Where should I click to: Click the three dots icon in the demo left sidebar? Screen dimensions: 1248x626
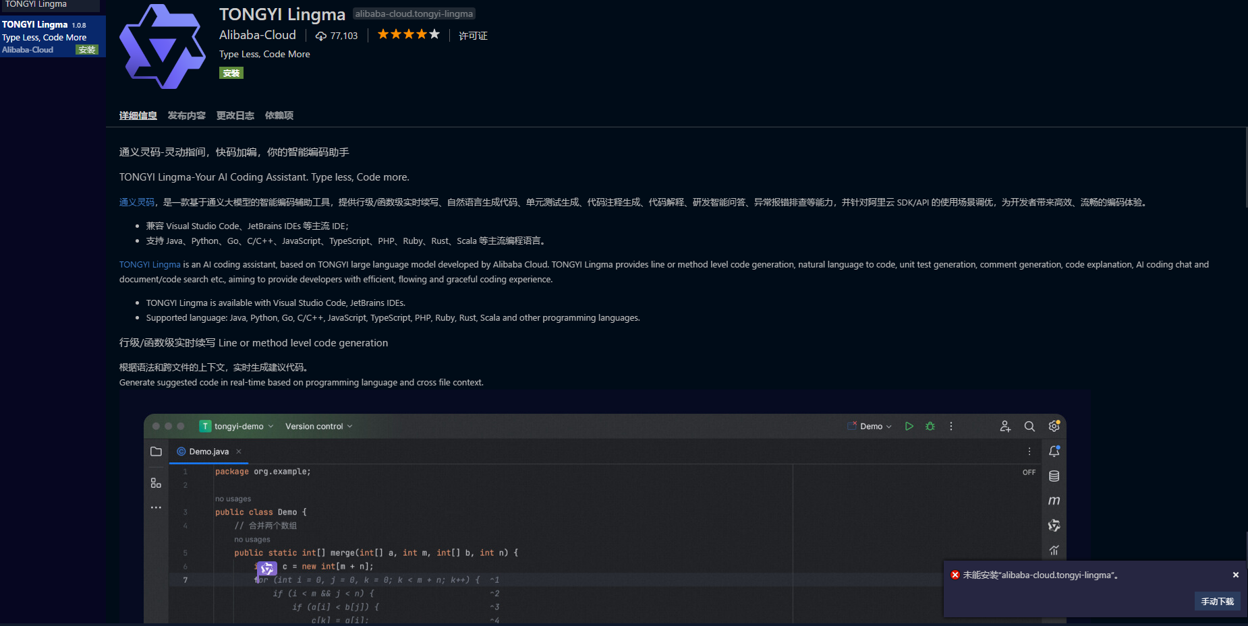click(x=156, y=507)
